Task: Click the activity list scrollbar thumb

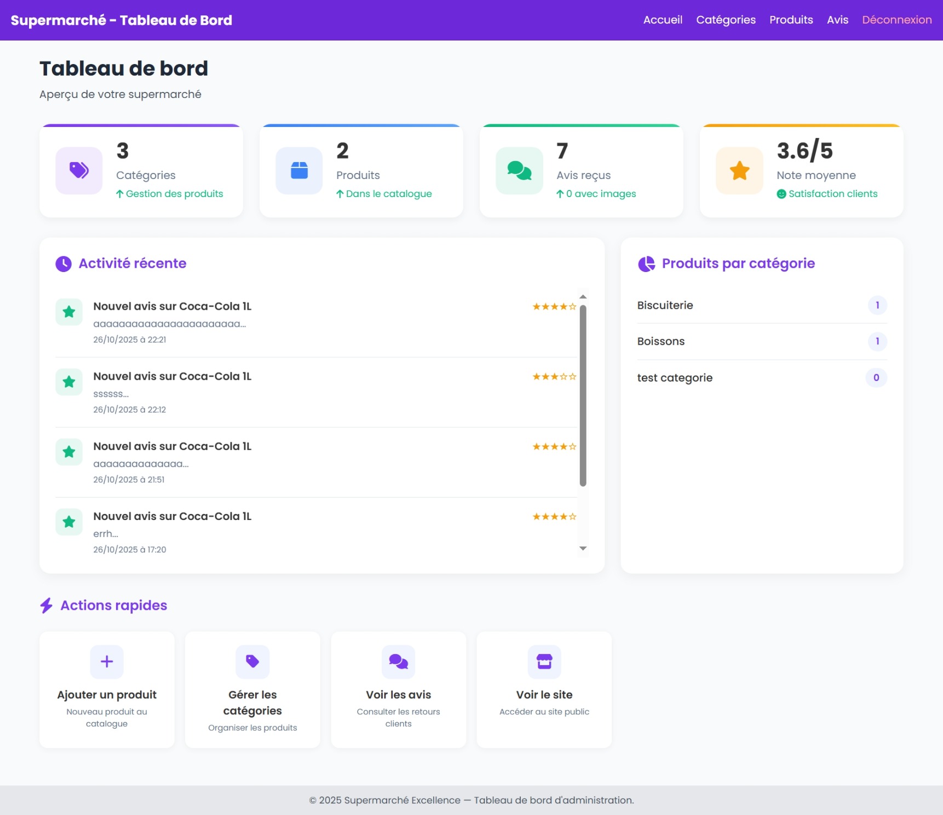Action: coord(583,394)
